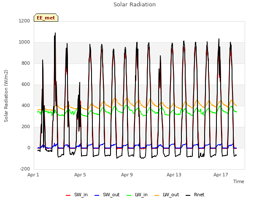Click the 1000 y-axis tick label

pos(24,42)
